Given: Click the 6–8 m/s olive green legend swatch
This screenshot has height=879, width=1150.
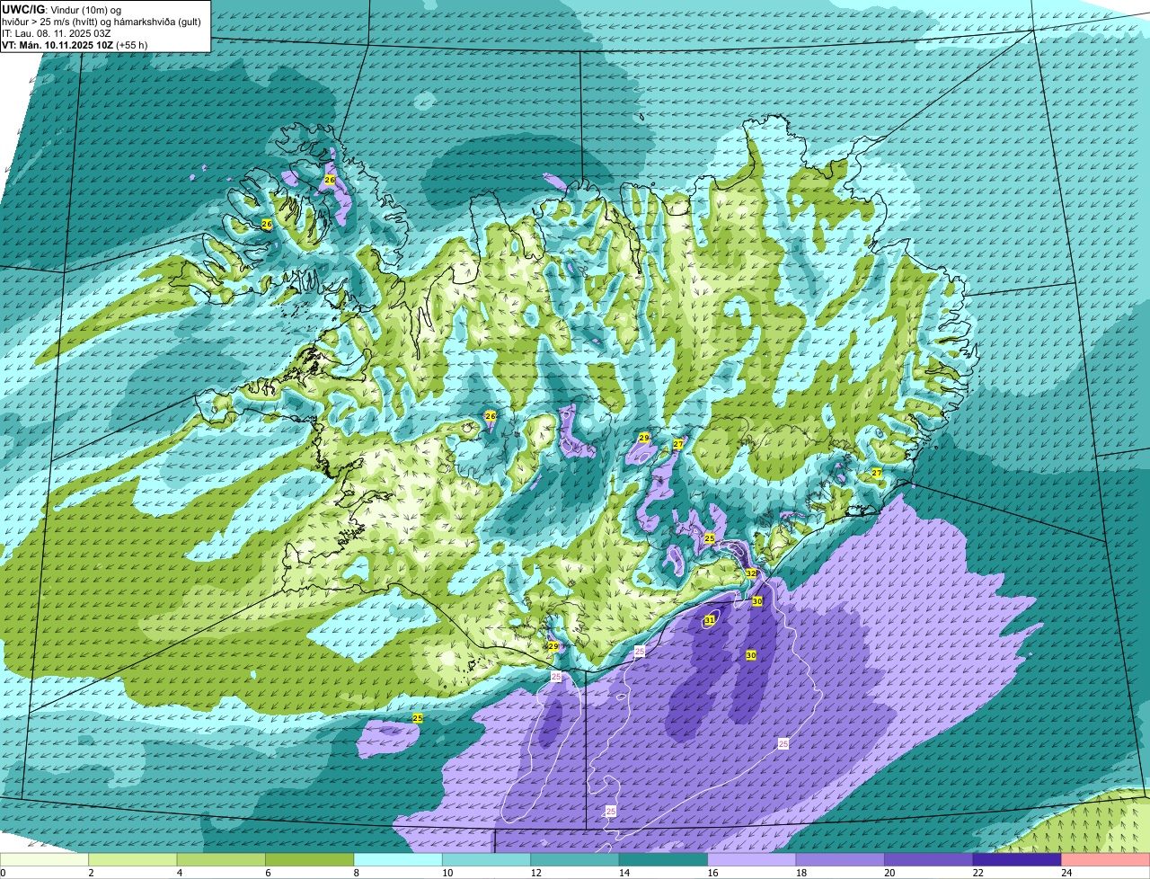Looking at the screenshot, I should coord(311,859).
